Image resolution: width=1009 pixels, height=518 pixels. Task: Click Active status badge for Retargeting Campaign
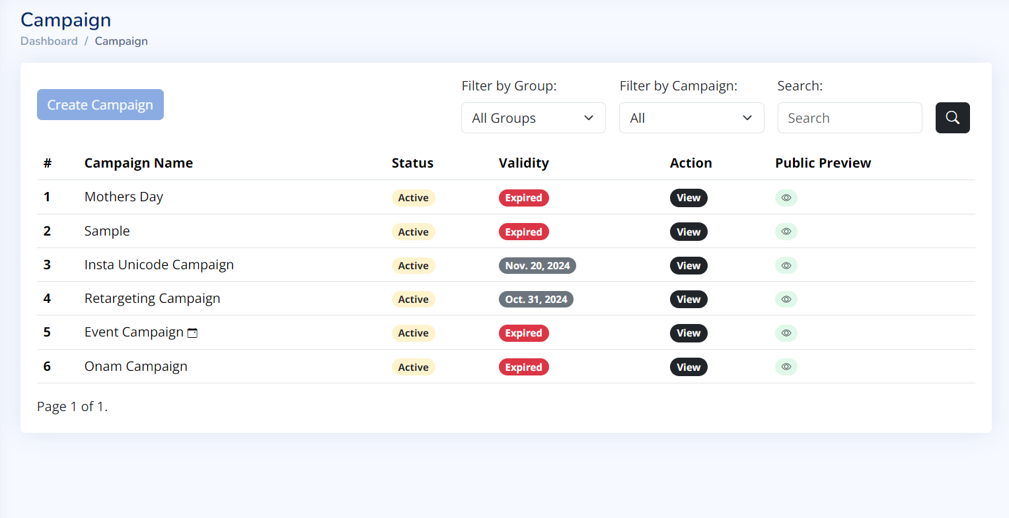point(413,299)
